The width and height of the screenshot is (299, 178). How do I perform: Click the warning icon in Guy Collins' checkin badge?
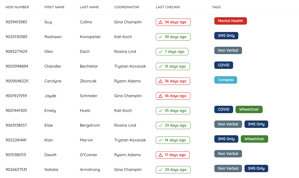point(160,22)
